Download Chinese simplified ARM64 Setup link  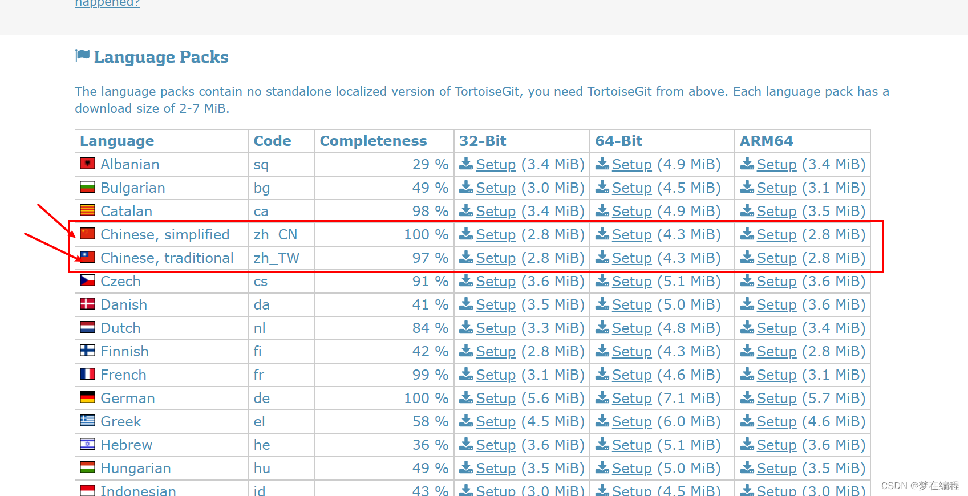[x=777, y=235]
